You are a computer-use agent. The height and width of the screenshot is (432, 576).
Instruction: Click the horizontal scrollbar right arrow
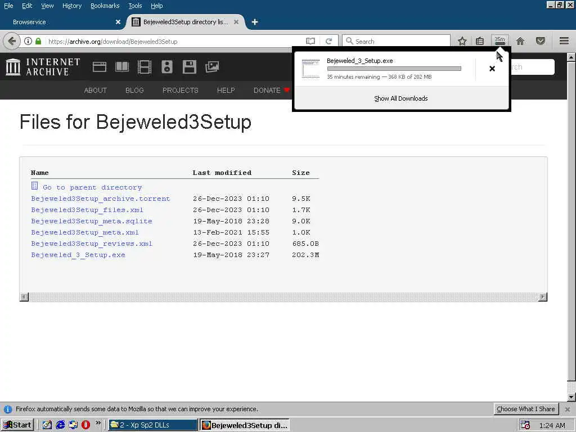coord(543,297)
